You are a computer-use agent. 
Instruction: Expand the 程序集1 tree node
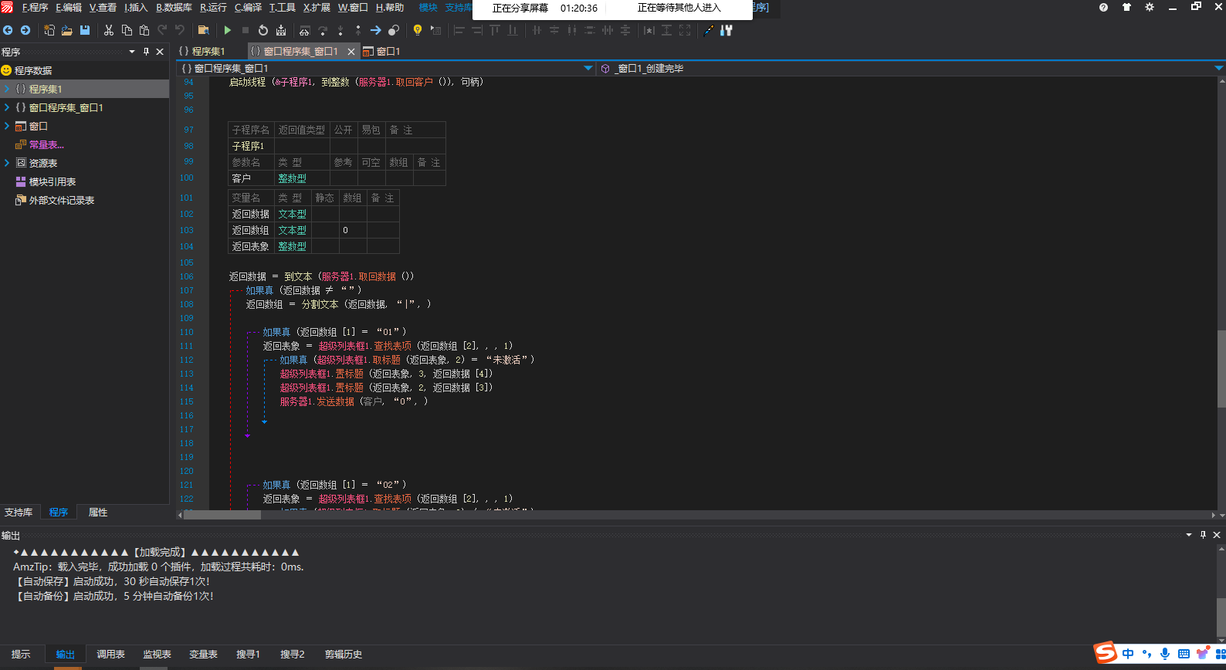tap(7, 89)
